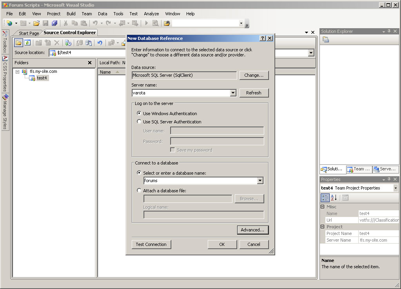Viewport: 401px width, 289px height.
Task: Click the Categorized view icon in Properties
Action: point(325,198)
